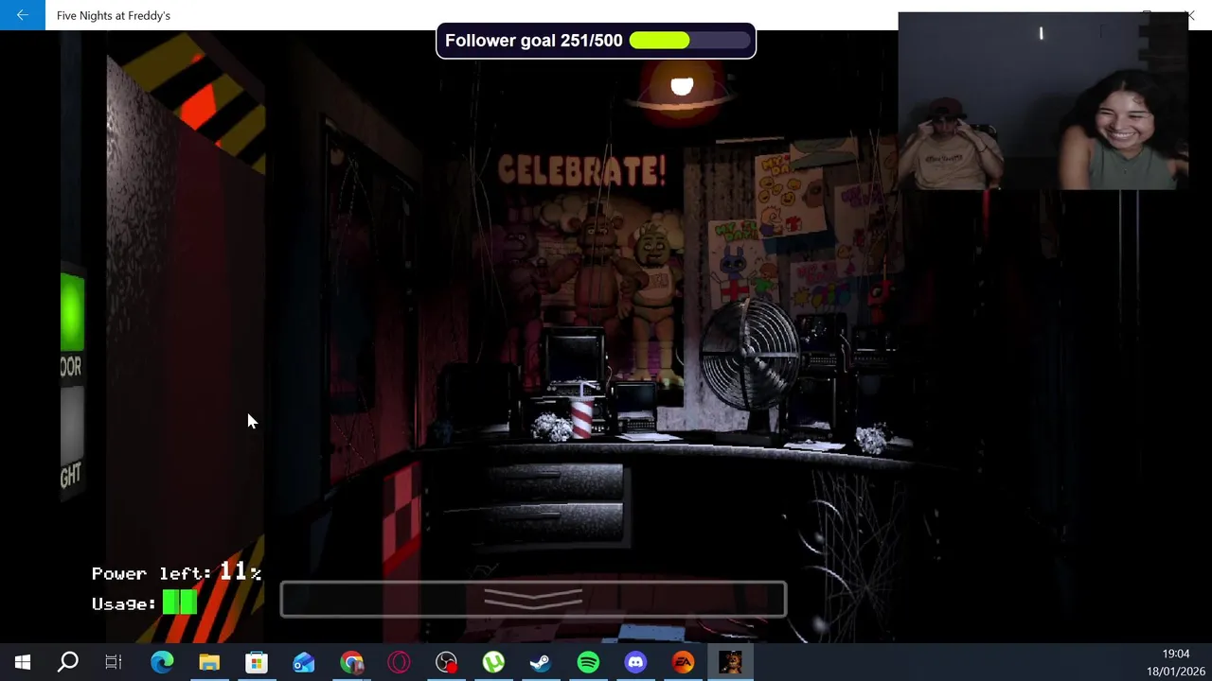Open Discord from the taskbar
The width and height of the screenshot is (1212, 681).
pyautogui.click(x=635, y=662)
